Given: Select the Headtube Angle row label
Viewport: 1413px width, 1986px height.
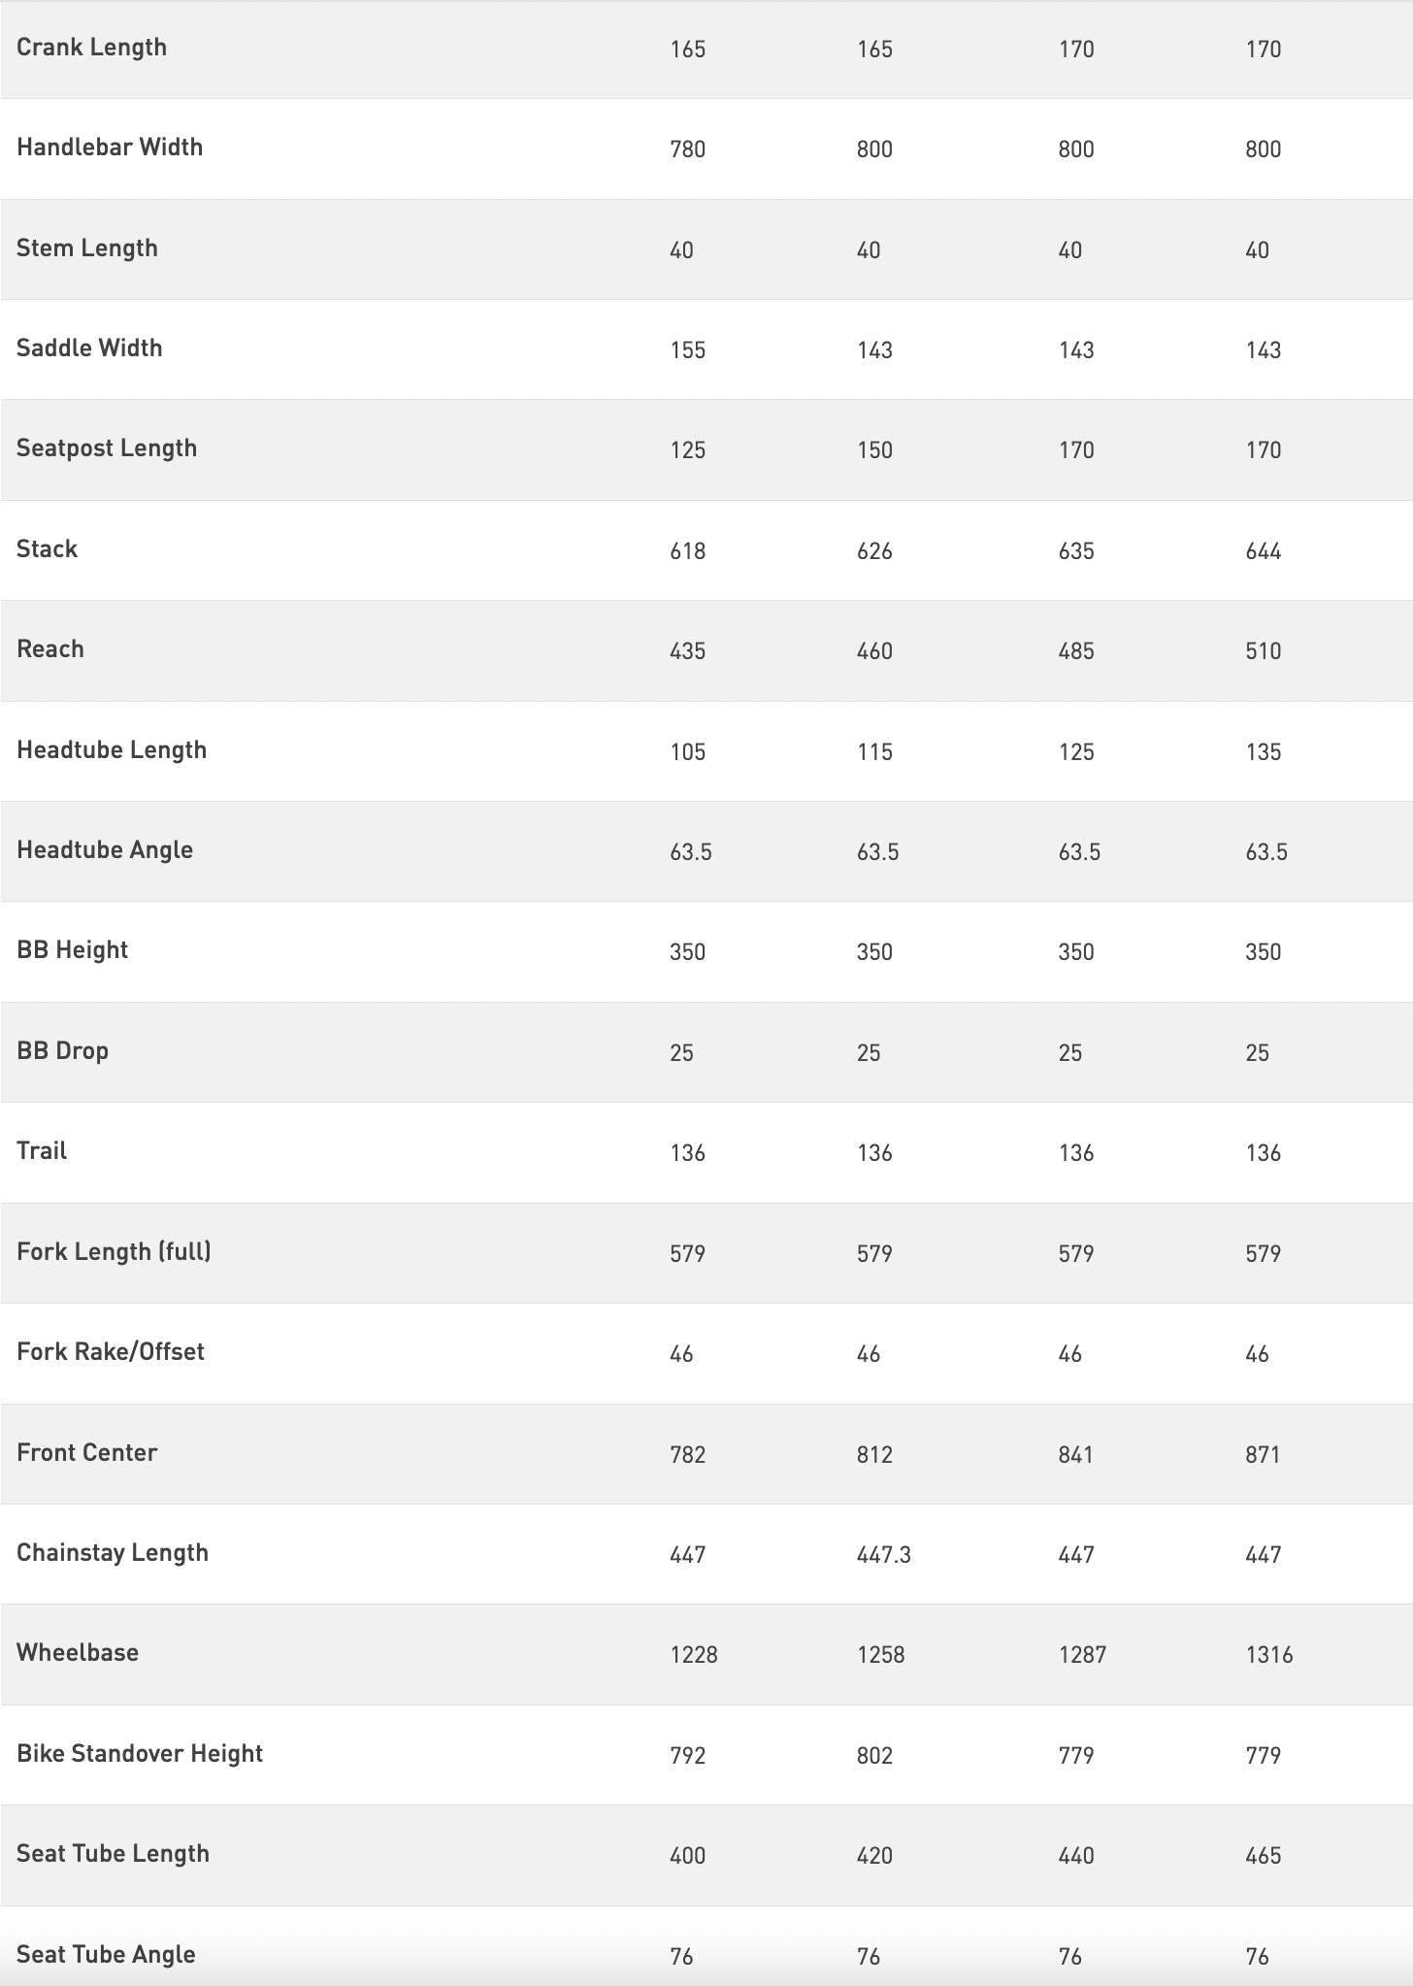Looking at the screenshot, I should point(105,850).
